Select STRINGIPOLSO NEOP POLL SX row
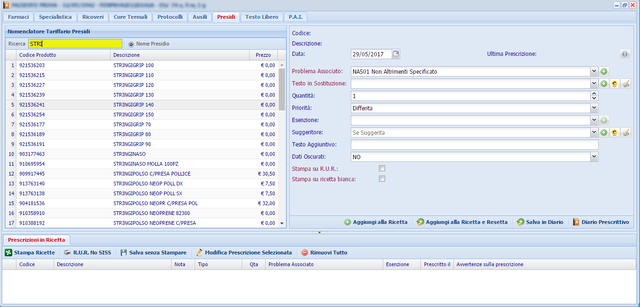This screenshot has width=640, height=307. [142, 193]
